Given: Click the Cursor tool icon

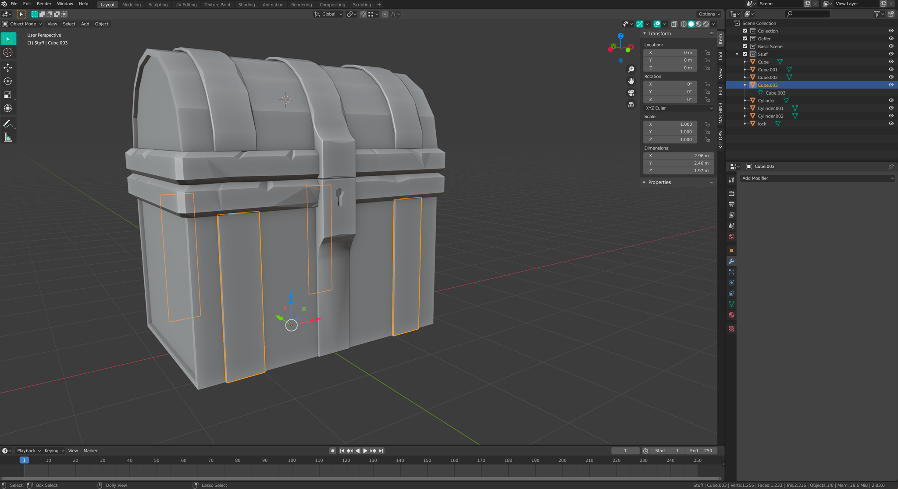Looking at the screenshot, I should click(8, 53).
